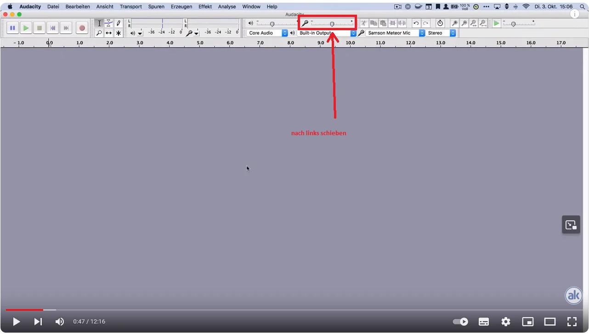589x334 pixels.
Task: Open the Core Audio host dropdown
Action: point(267,33)
